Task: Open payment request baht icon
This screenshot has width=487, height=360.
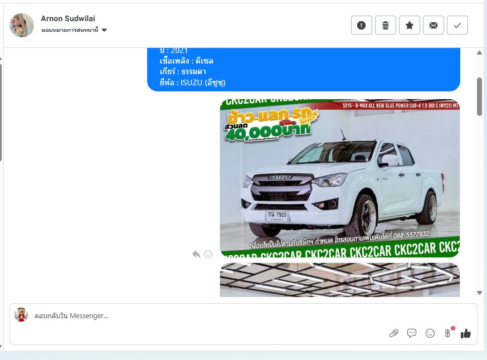Action: pos(448,333)
